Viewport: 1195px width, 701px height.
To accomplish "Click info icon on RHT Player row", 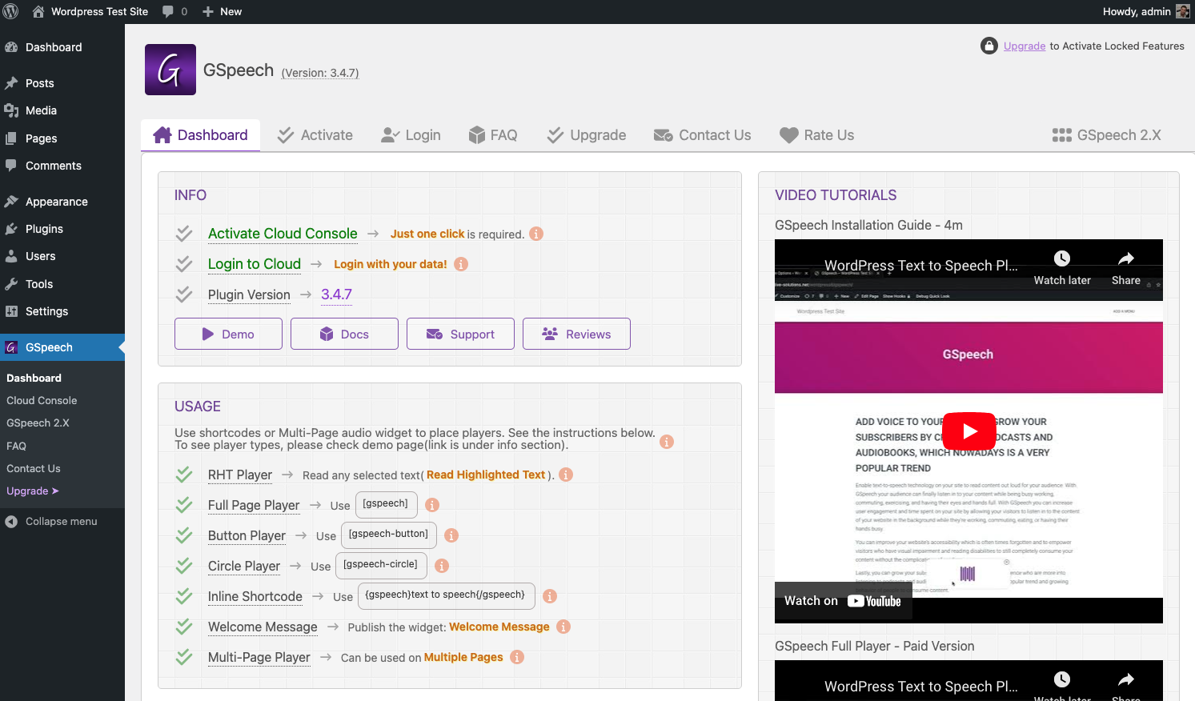I will click(566, 475).
